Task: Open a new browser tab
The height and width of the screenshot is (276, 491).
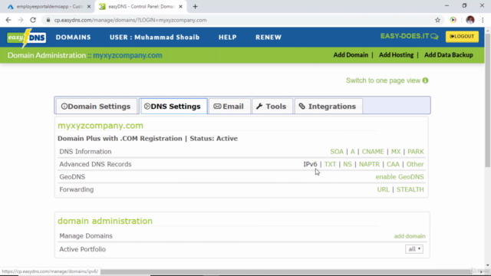Action: [x=195, y=7]
